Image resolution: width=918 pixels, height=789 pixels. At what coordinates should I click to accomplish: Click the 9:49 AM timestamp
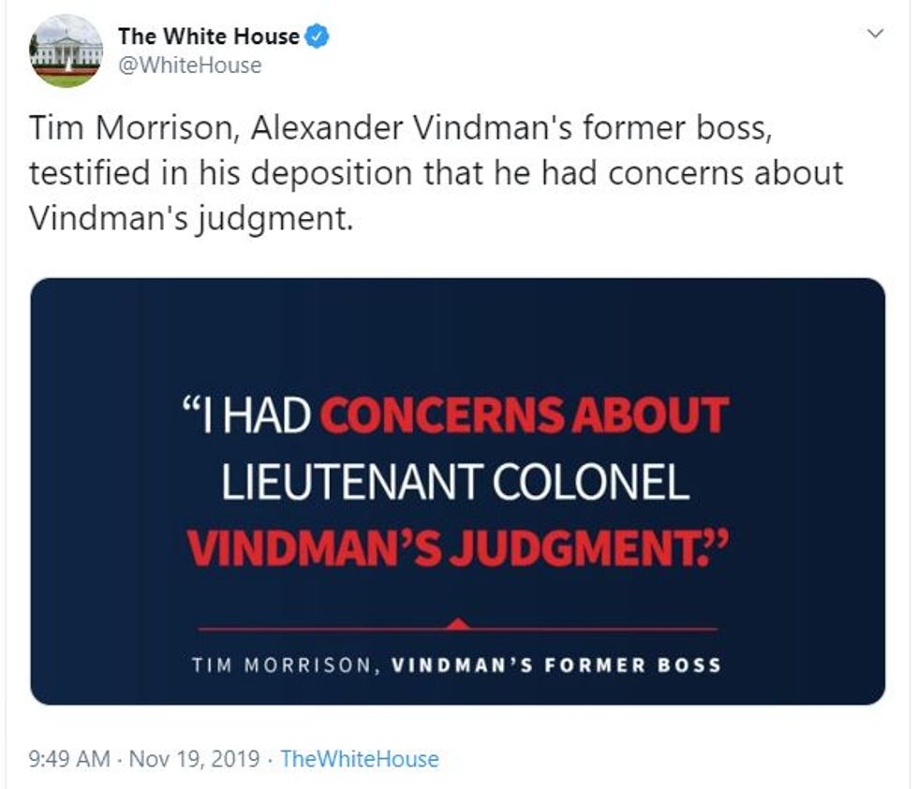(70, 758)
